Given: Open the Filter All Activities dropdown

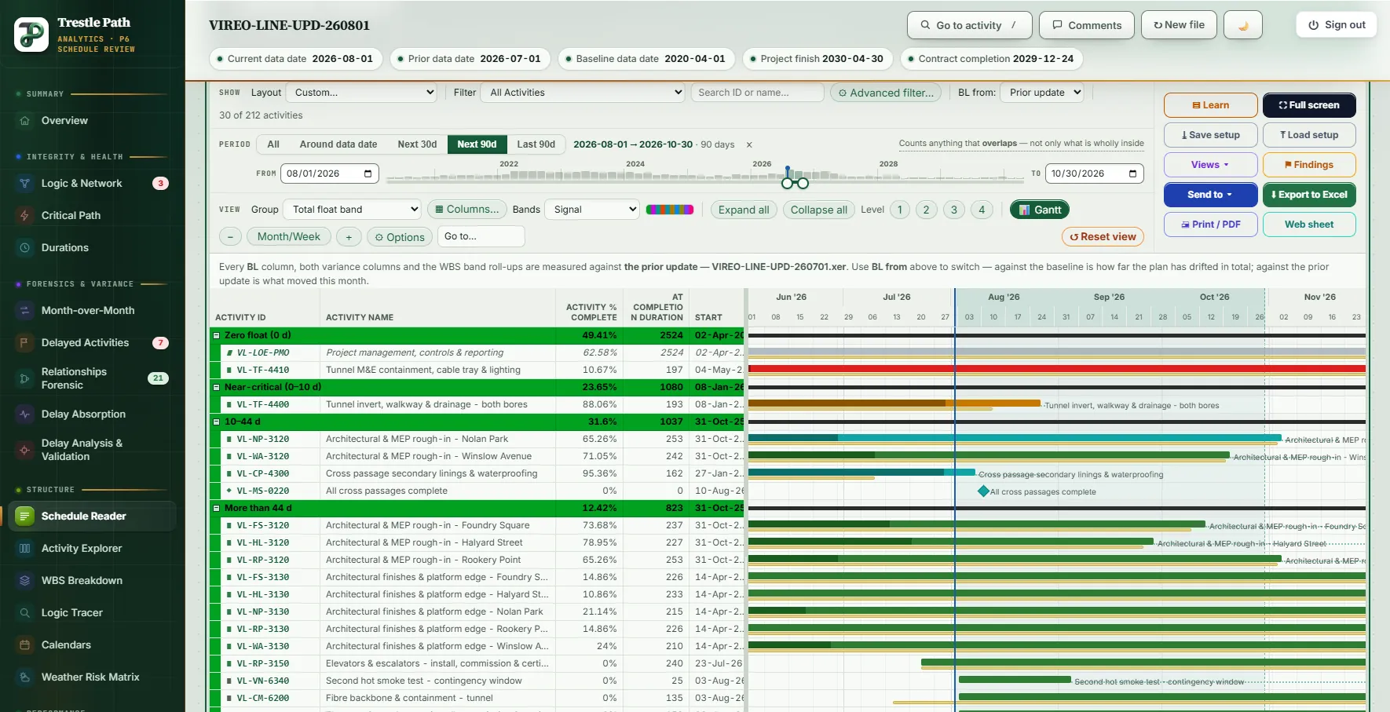Looking at the screenshot, I should click(584, 93).
